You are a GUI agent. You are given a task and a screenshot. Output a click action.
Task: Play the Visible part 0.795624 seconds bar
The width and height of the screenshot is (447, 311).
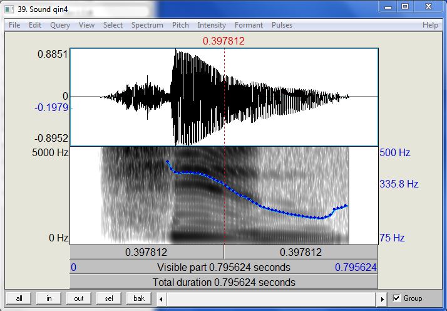tap(223, 267)
